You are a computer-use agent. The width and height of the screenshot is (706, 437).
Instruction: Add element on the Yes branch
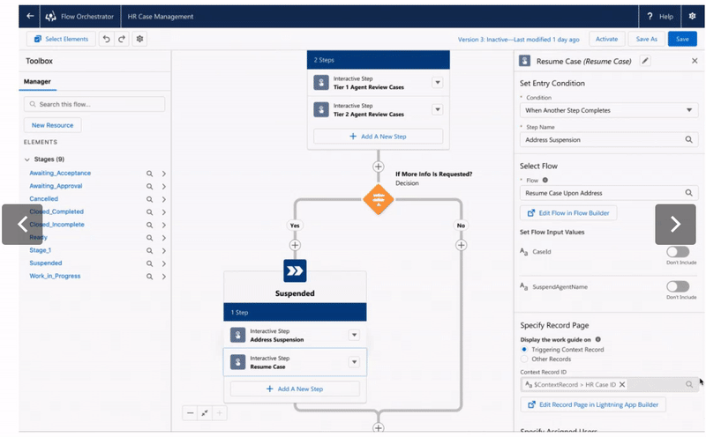295,245
